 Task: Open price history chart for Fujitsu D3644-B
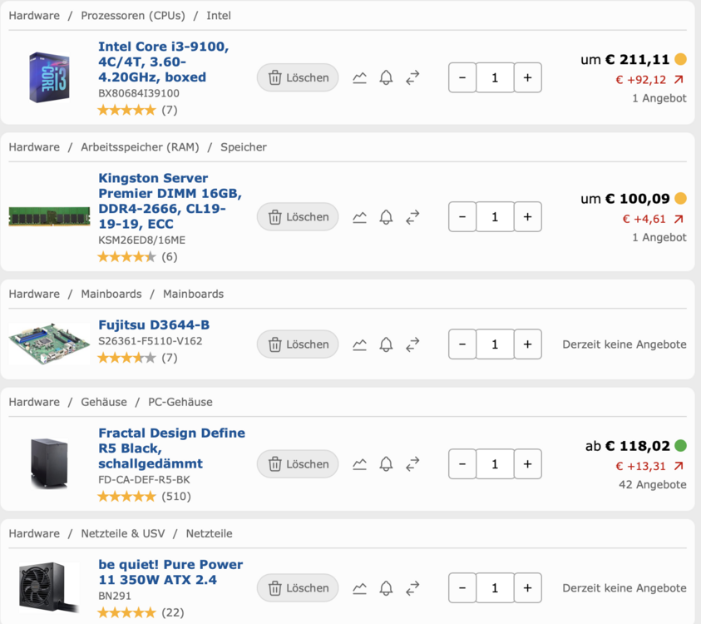[359, 344]
